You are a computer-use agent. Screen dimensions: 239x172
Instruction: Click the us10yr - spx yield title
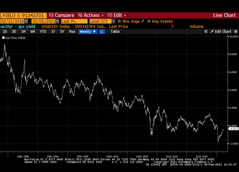(18, 27)
